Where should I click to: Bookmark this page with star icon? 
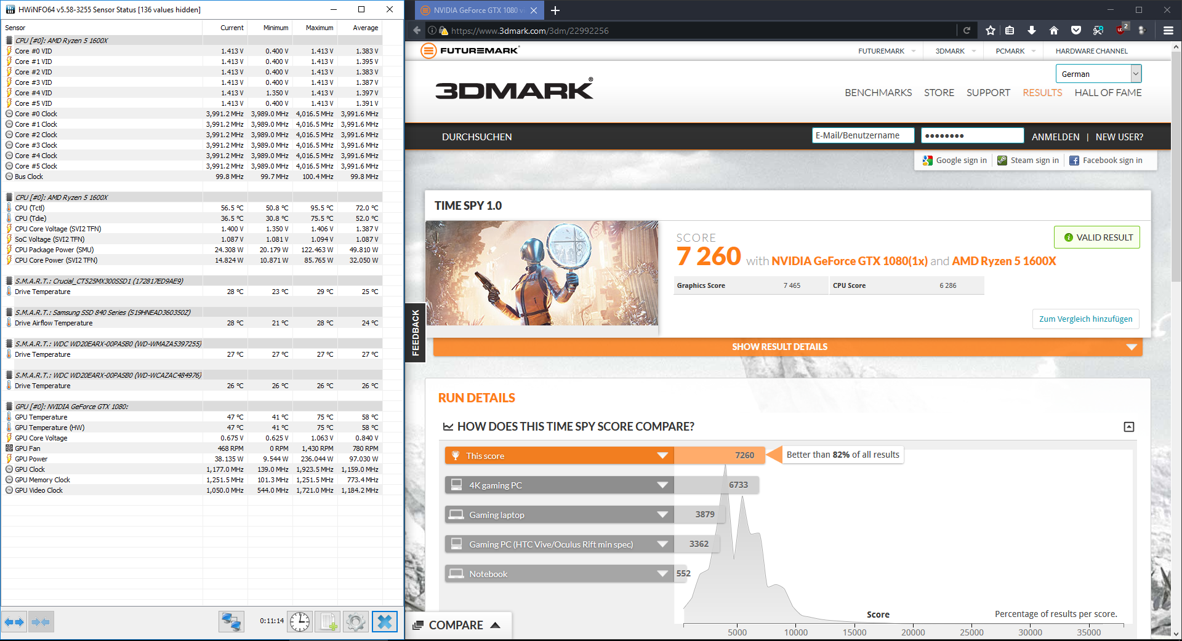coord(990,30)
